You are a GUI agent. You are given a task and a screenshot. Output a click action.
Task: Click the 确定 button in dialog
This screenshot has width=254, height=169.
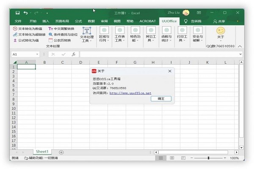[x=161, y=98]
